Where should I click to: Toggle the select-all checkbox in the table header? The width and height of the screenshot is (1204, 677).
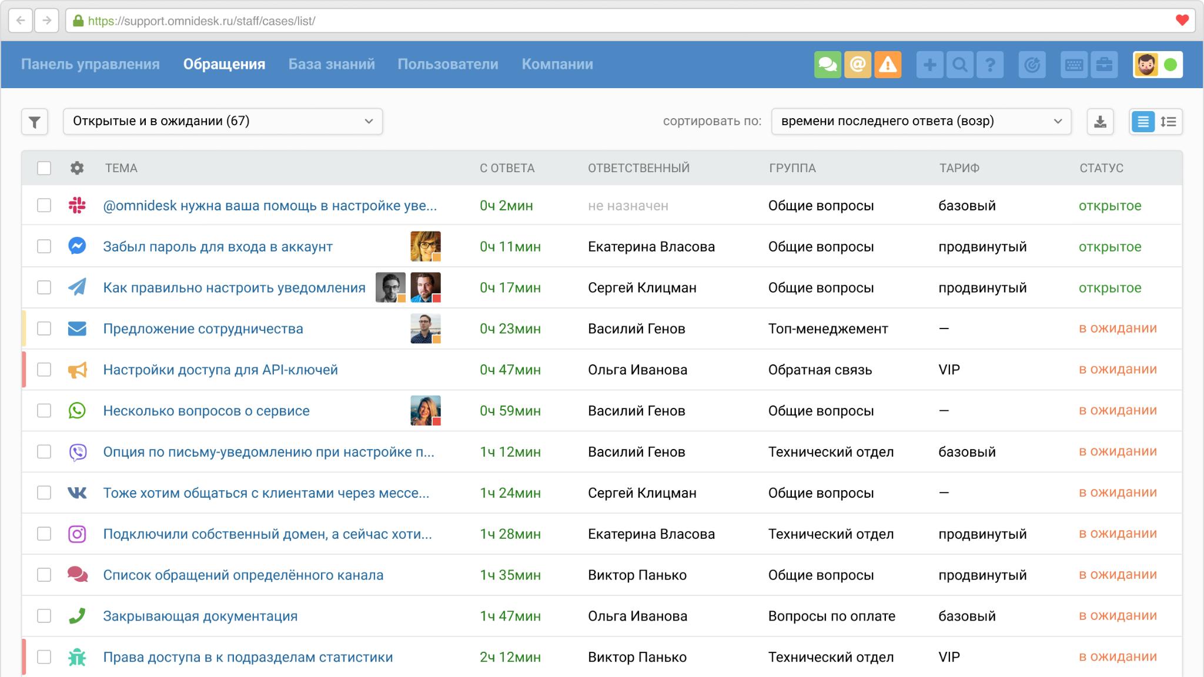(44, 169)
